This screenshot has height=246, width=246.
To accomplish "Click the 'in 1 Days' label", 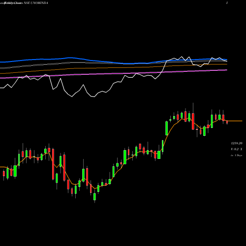I will click(237, 155).
